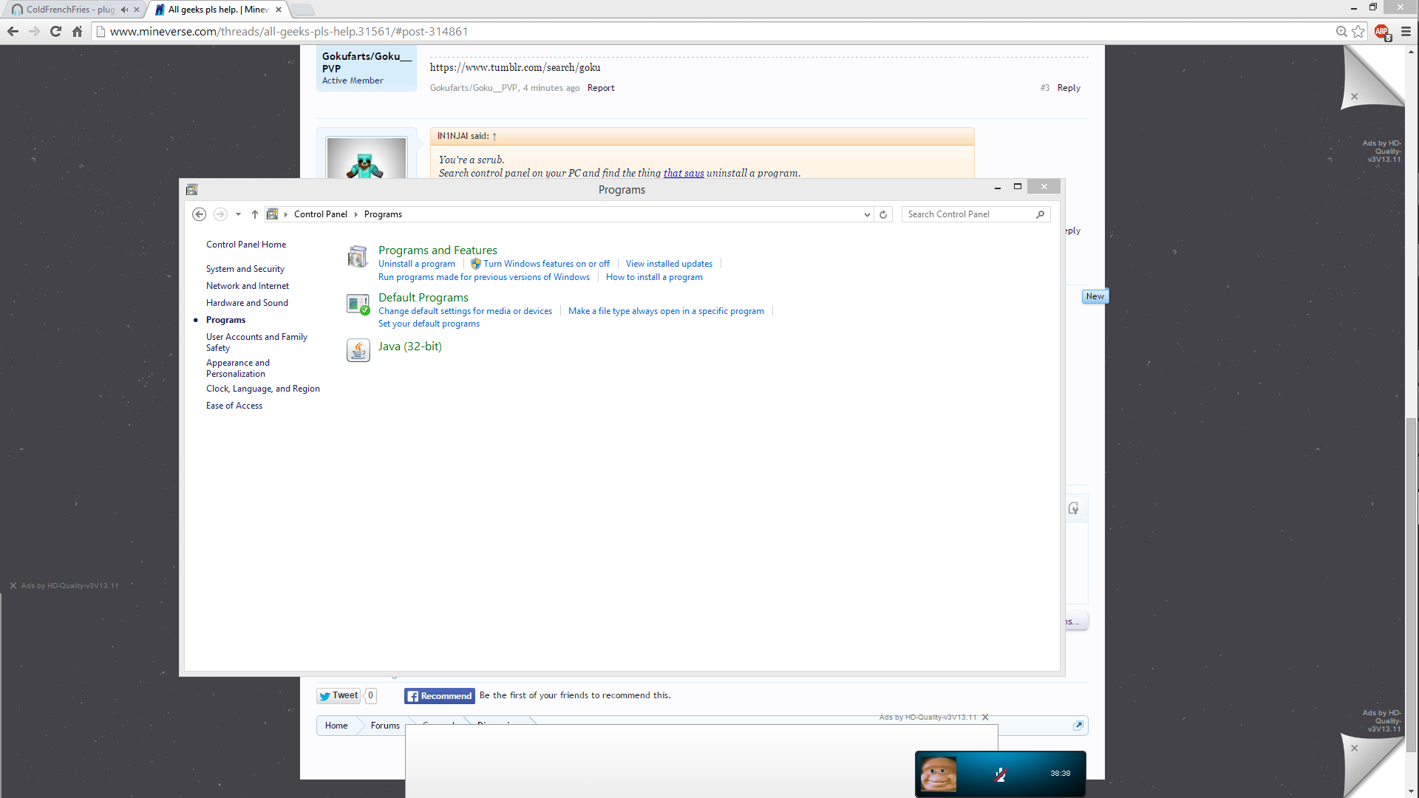The height and width of the screenshot is (798, 1419).
Task: Click the Programs and Features icon
Action: click(x=358, y=256)
